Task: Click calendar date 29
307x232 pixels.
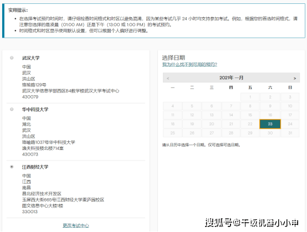Action: (x=250, y=133)
